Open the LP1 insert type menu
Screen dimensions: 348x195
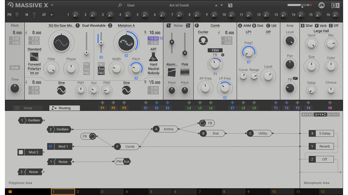[249, 32]
